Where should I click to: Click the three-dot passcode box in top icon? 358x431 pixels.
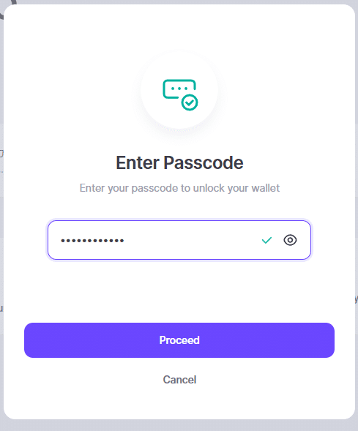coord(179,89)
